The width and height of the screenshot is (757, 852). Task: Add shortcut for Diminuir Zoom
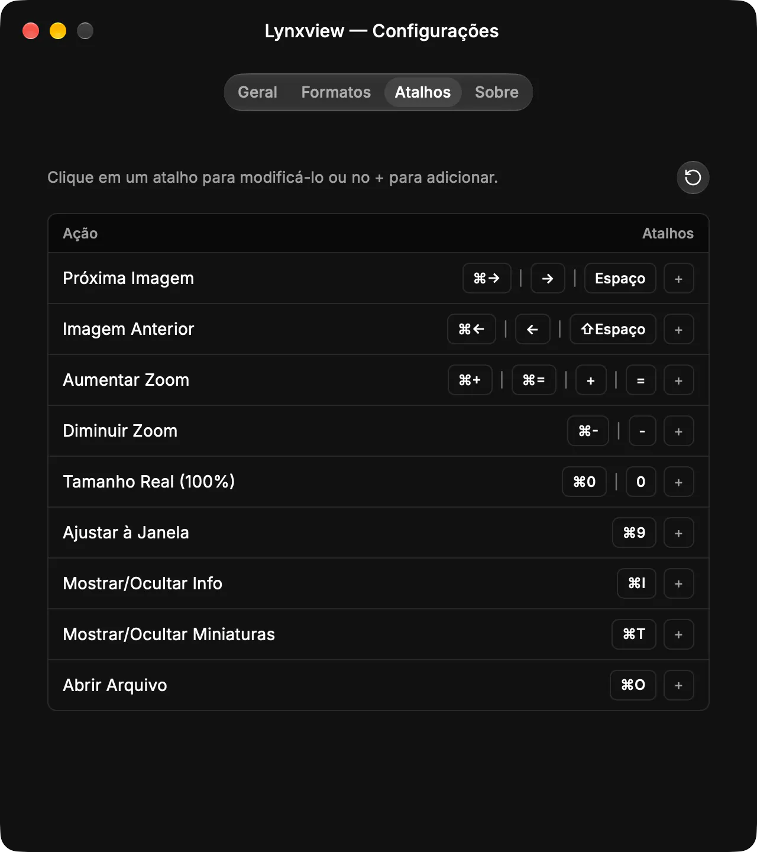click(678, 431)
